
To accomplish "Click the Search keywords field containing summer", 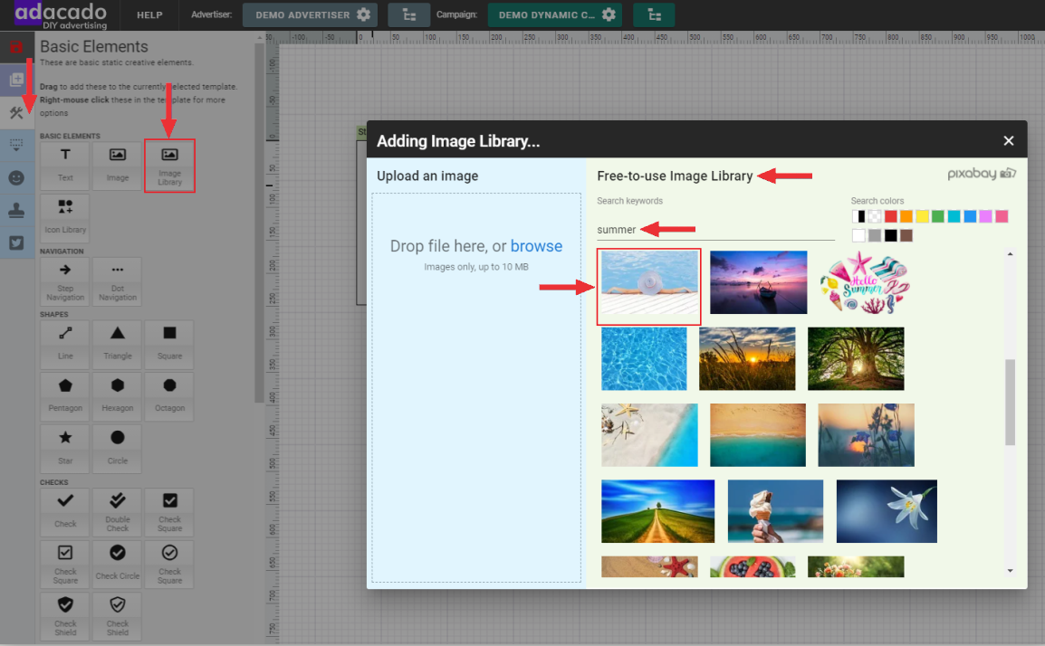I will pyautogui.click(x=715, y=230).
